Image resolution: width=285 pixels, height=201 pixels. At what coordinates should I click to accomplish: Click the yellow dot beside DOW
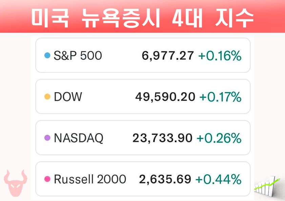pos(47,97)
